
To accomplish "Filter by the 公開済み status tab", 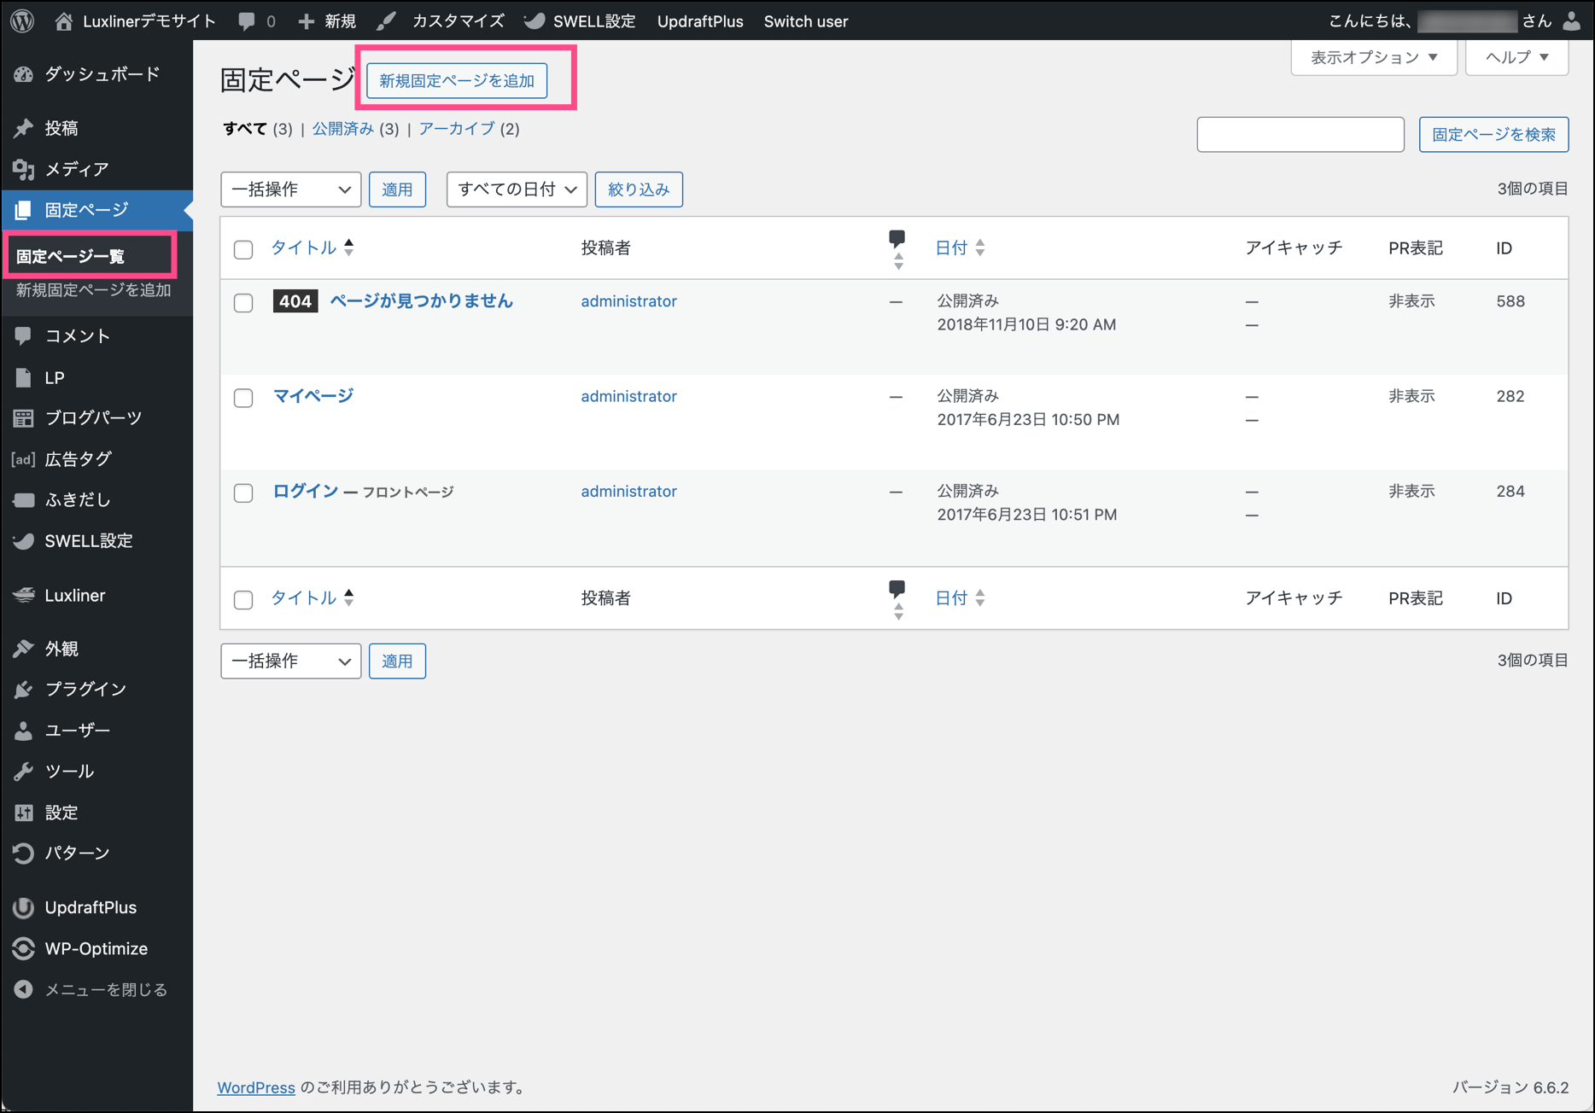I will point(342,129).
